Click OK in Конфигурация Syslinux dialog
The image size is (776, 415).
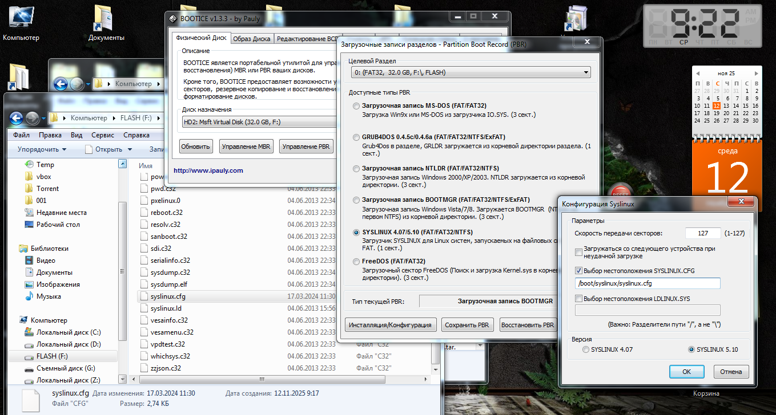[686, 372]
